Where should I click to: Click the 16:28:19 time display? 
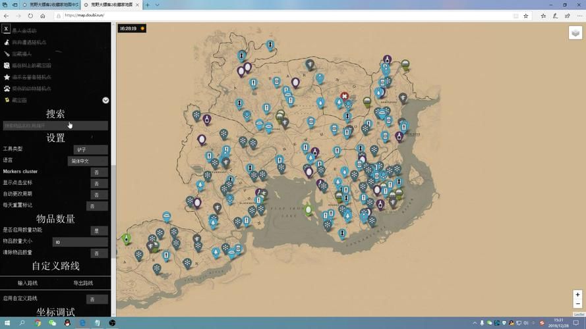point(128,28)
